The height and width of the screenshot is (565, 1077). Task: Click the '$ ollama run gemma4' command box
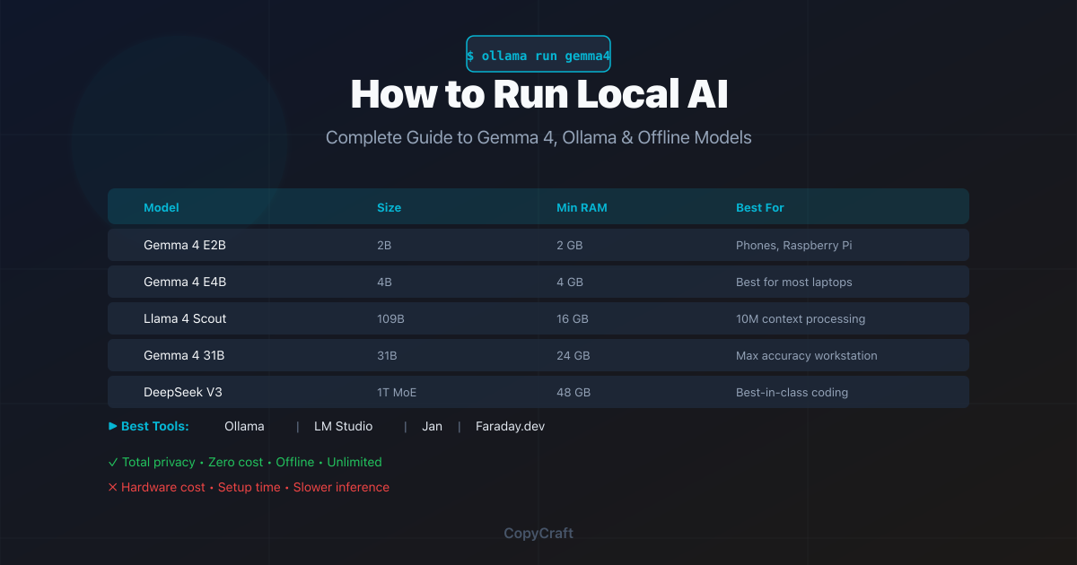(x=538, y=55)
